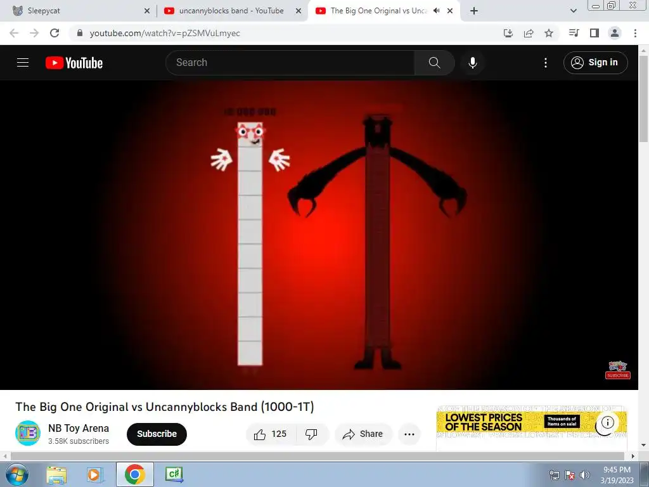This screenshot has height=487, width=649.
Task: Go forward with browser forward arrow
Action: [34, 33]
